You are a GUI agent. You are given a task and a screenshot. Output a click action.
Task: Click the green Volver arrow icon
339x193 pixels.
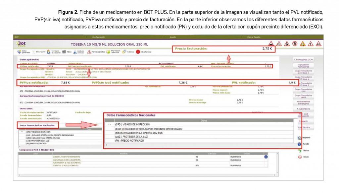[x=300, y=150]
